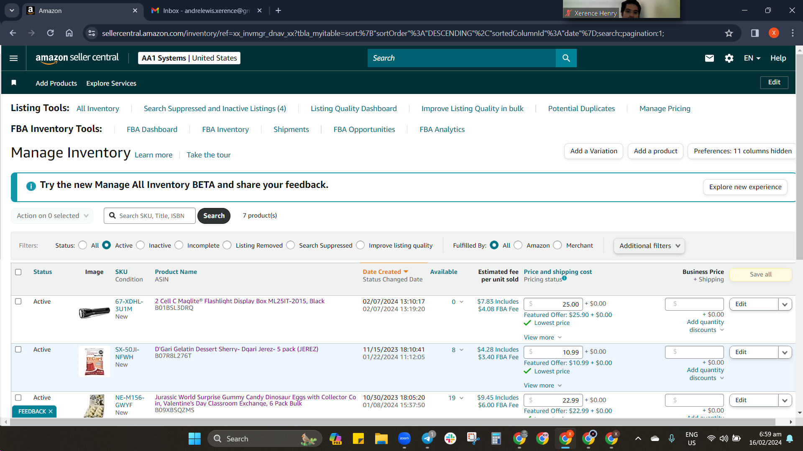The width and height of the screenshot is (803, 451).
Task: Close the FEEDBACK tab with its X
Action: point(51,411)
